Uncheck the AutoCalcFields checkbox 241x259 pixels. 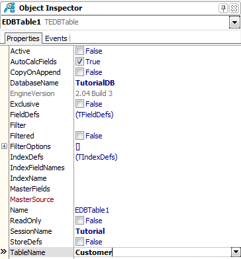(x=79, y=62)
